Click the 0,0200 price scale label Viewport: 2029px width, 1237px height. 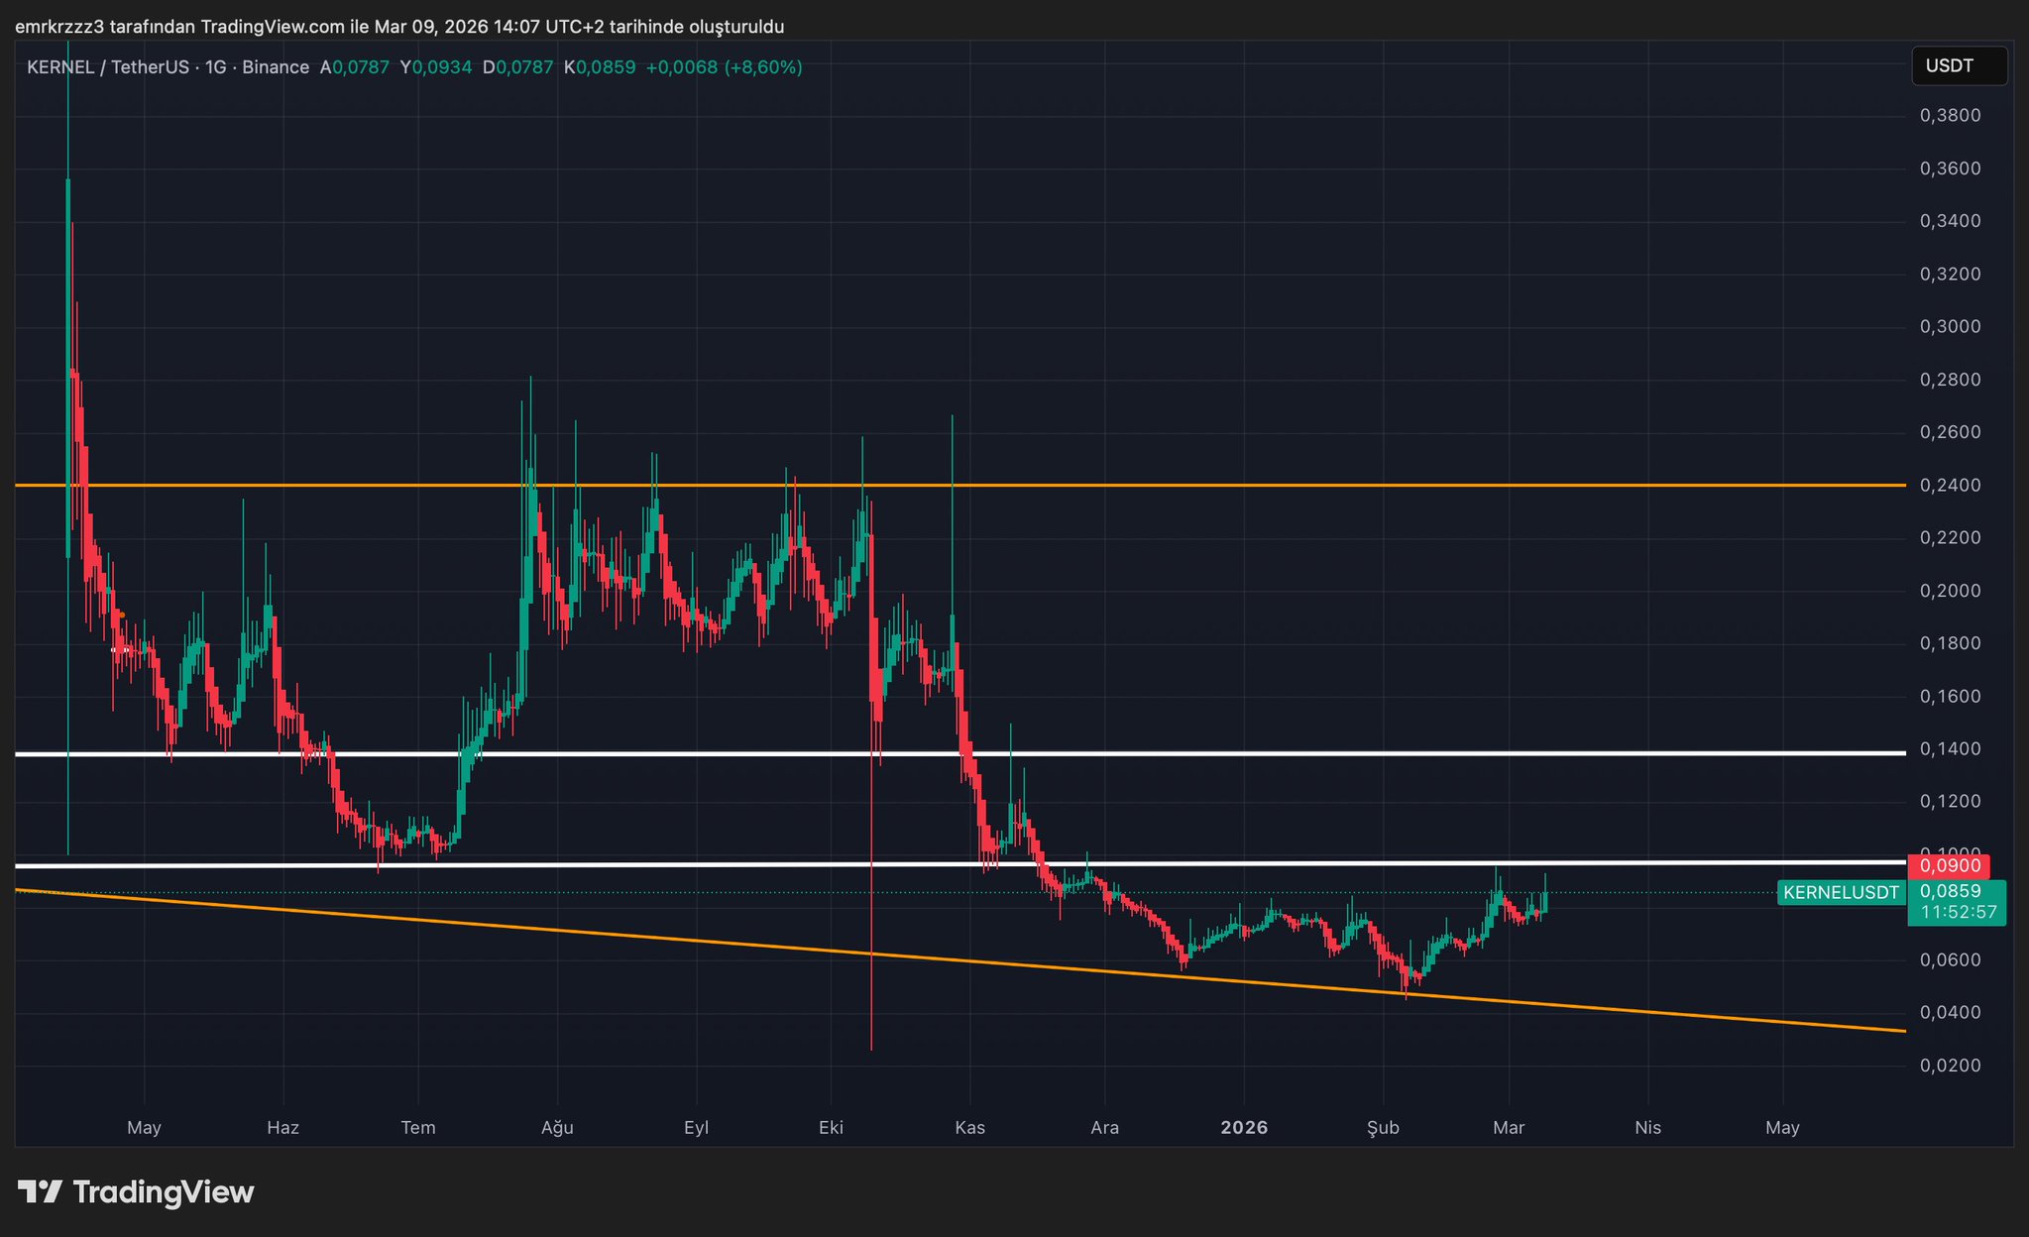(x=1950, y=1066)
